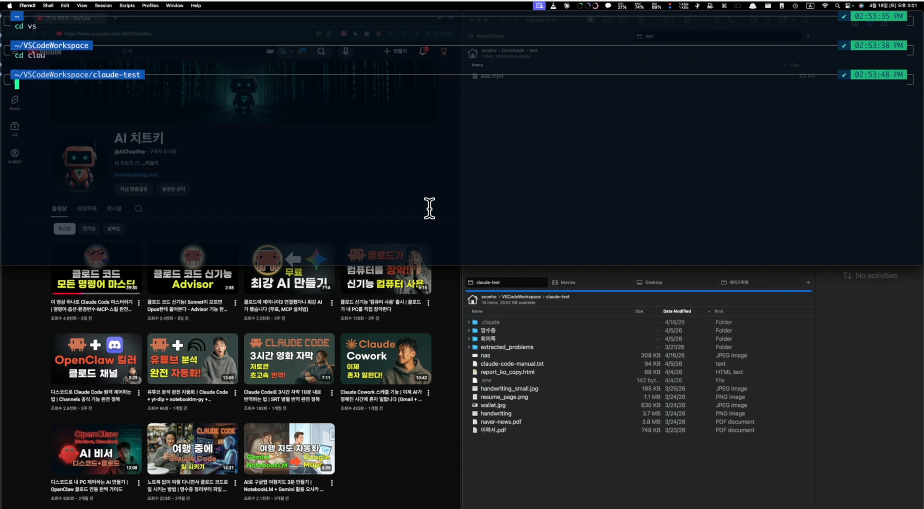The image size is (924, 509).
Task: Open video title '유튜브 분석 완전 자동화'
Action: (188, 395)
